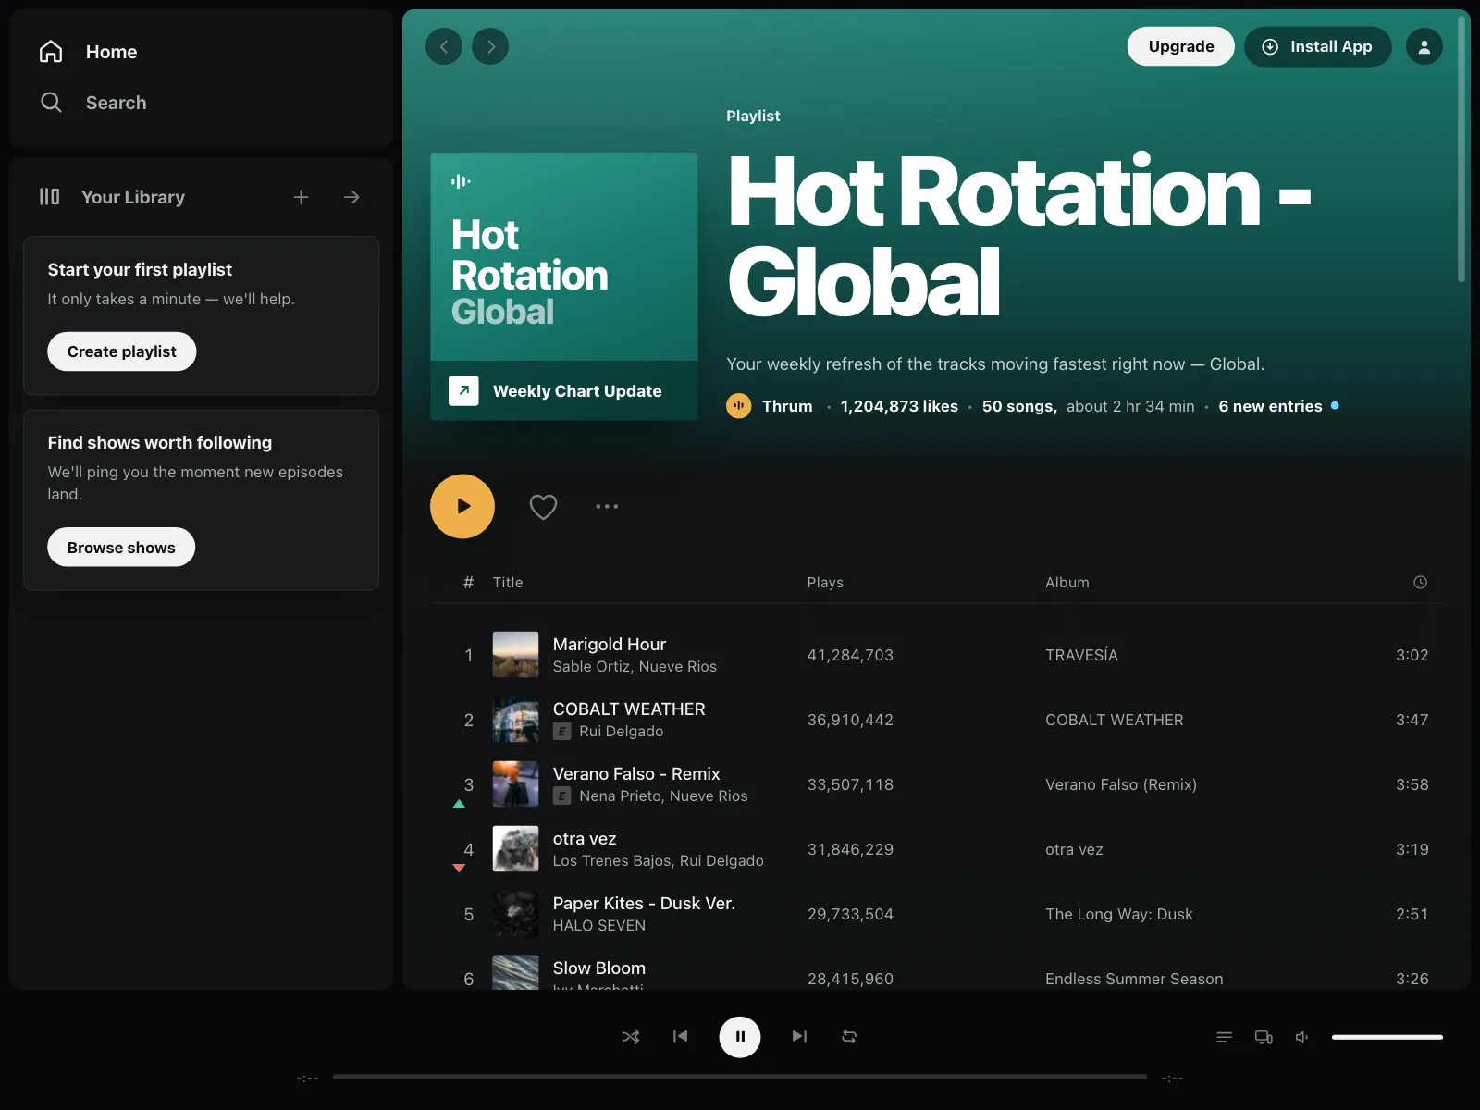Sort by Plays column header
The image size is (1480, 1110).
tap(825, 582)
